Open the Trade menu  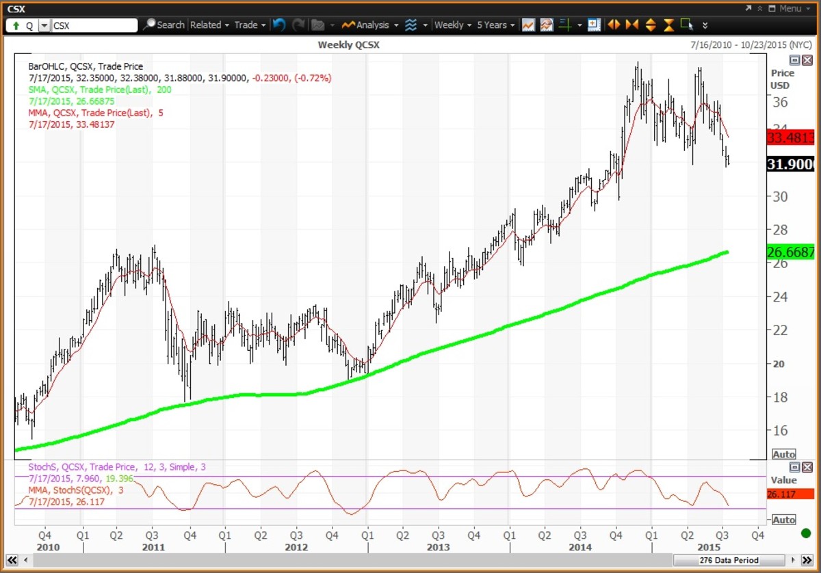[250, 25]
